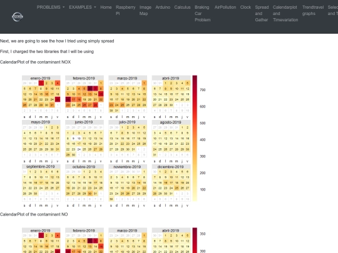Go to the Home page link
Image resolution: width=338 pixels, height=253 pixels.
[x=106, y=7]
